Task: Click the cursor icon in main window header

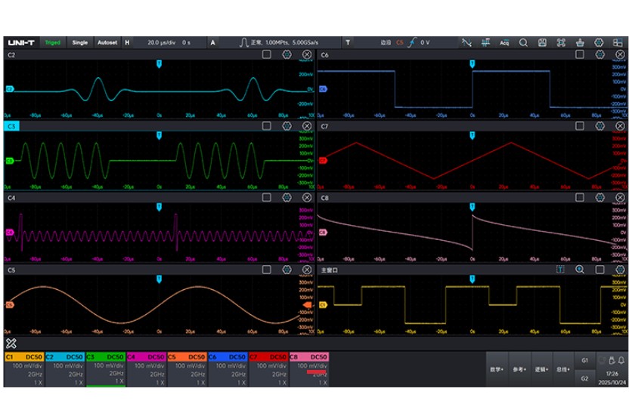Action: tap(561, 269)
